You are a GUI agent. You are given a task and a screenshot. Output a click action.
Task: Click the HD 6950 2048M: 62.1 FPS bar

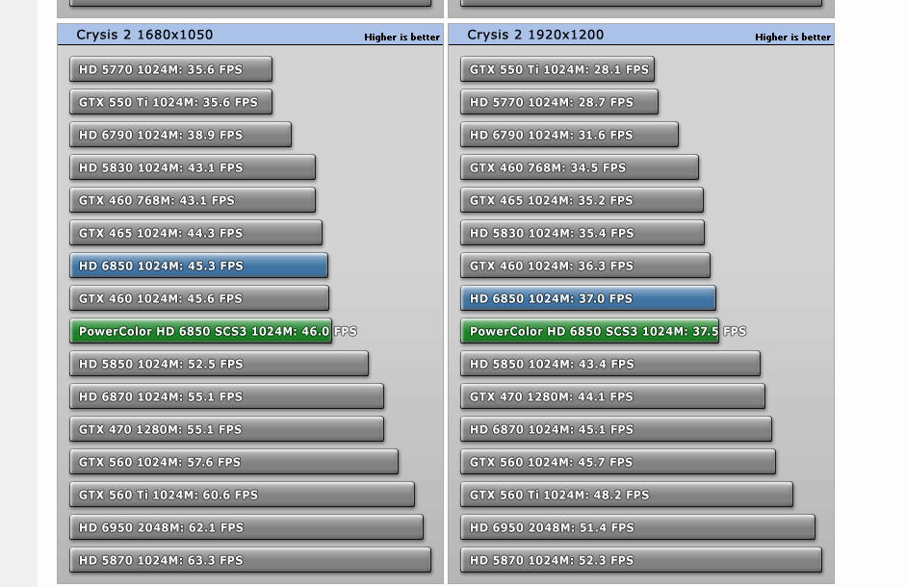pyautogui.click(x=246, y=527)
